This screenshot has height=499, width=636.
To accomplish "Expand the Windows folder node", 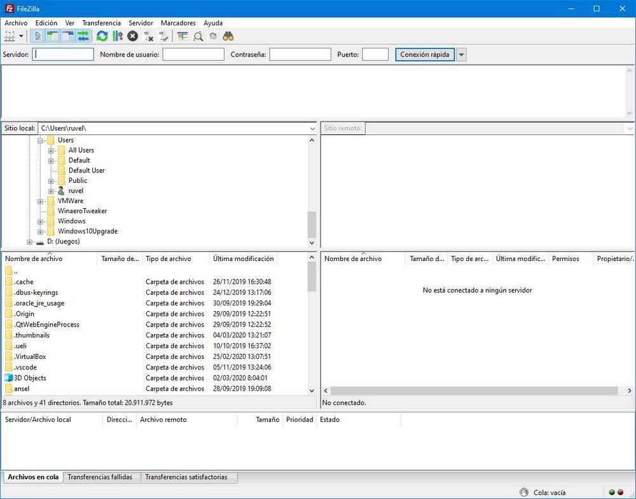I will tap(40, 221).
